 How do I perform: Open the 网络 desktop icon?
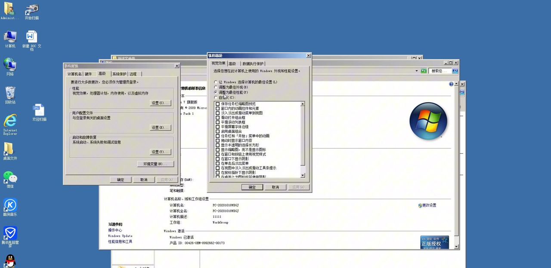[x=10, y=67]
